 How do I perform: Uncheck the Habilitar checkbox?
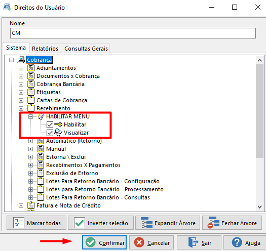[x=50, y=124]
